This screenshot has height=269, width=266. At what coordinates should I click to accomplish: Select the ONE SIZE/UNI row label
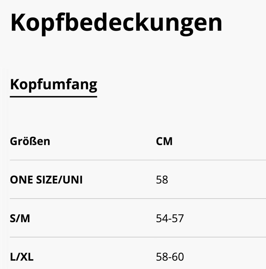pos(46,180)
